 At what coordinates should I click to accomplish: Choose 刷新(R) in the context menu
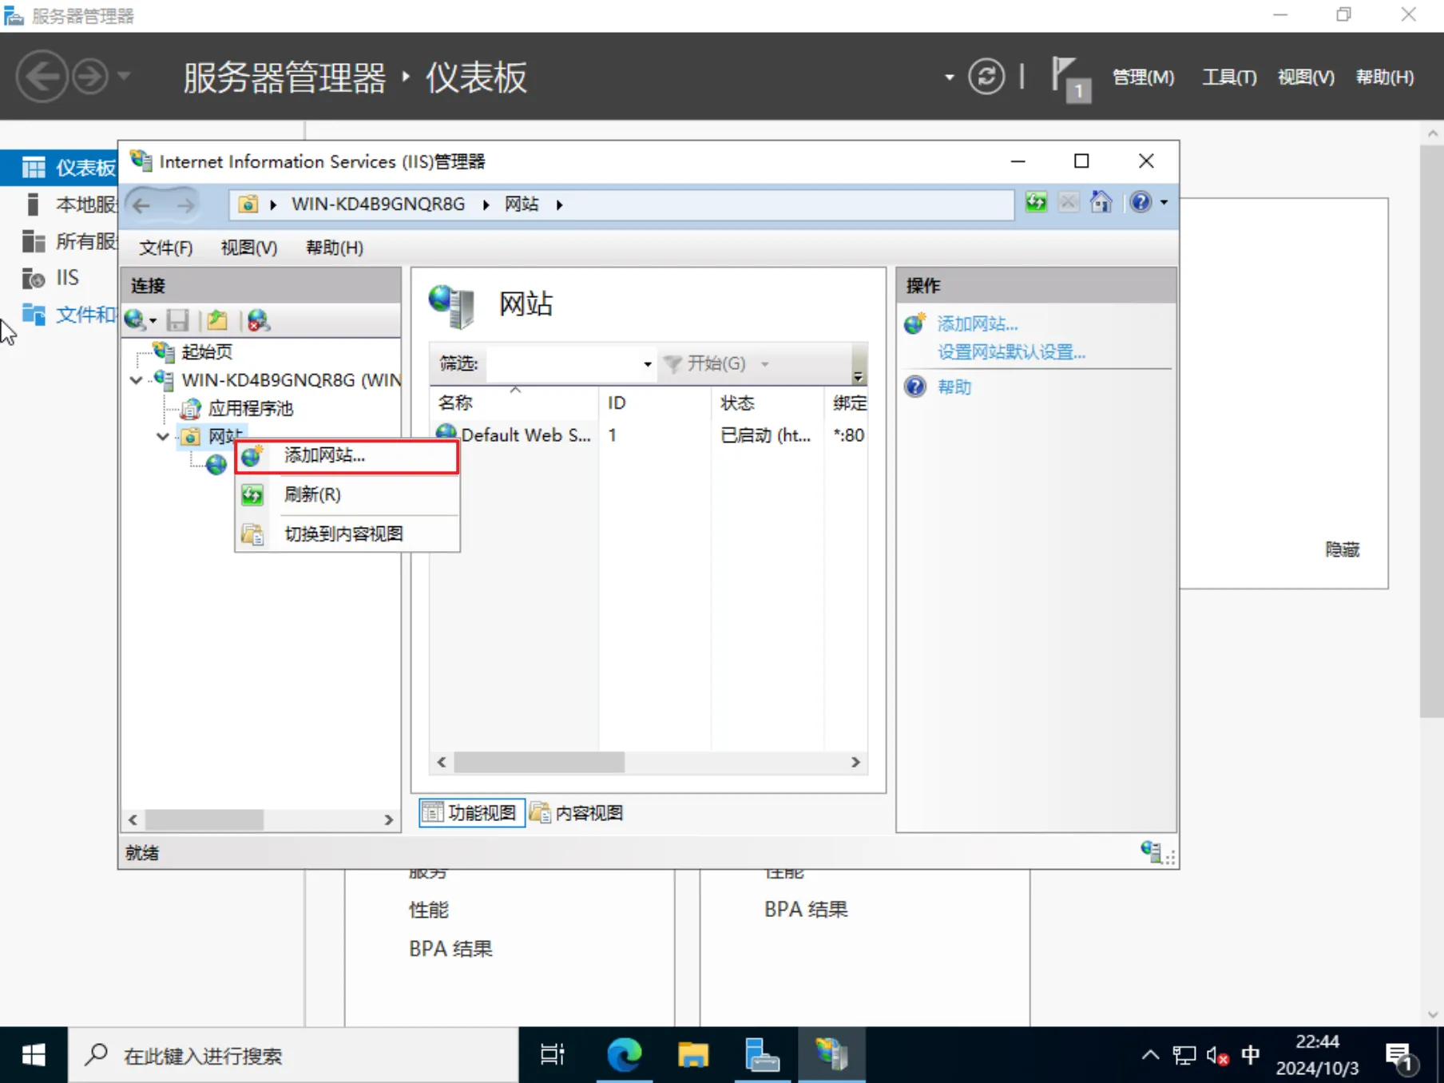347,495
